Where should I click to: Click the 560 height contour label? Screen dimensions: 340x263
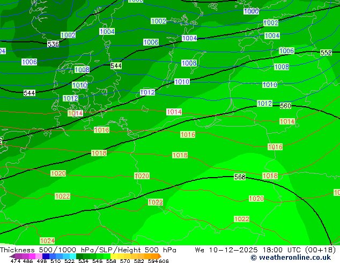285,106
